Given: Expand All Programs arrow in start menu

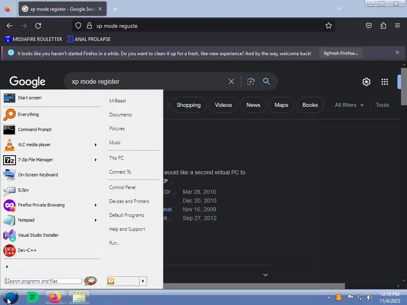Looking at the screenshot, I should pyautogui.click(x=7, y=266).
